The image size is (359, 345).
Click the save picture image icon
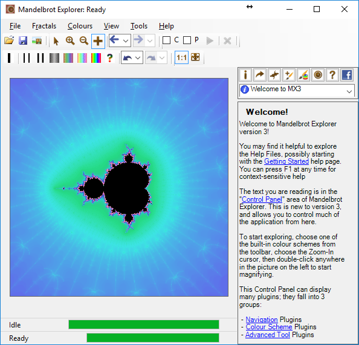(37, 40)
